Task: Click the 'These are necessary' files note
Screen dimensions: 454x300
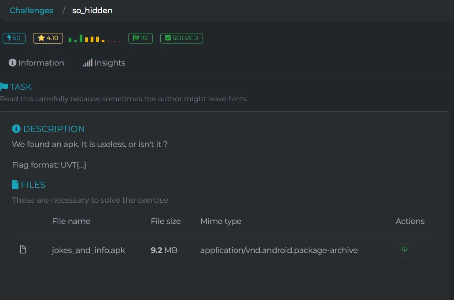Action: (90, 200)
